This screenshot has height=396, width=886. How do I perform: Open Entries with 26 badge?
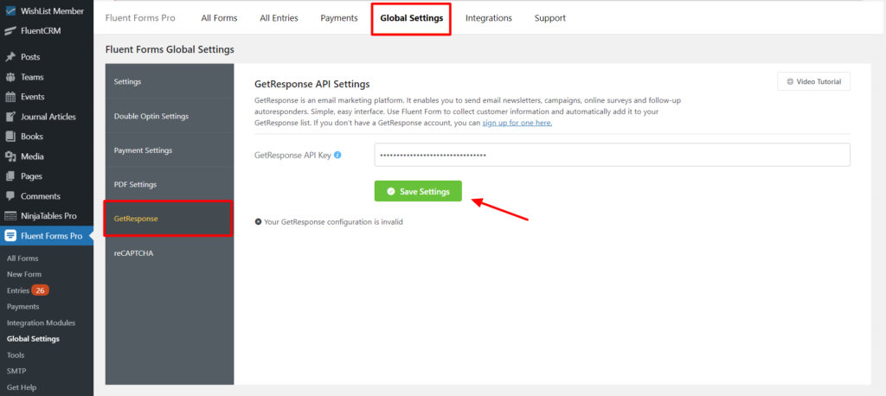[x=28, y=291]
